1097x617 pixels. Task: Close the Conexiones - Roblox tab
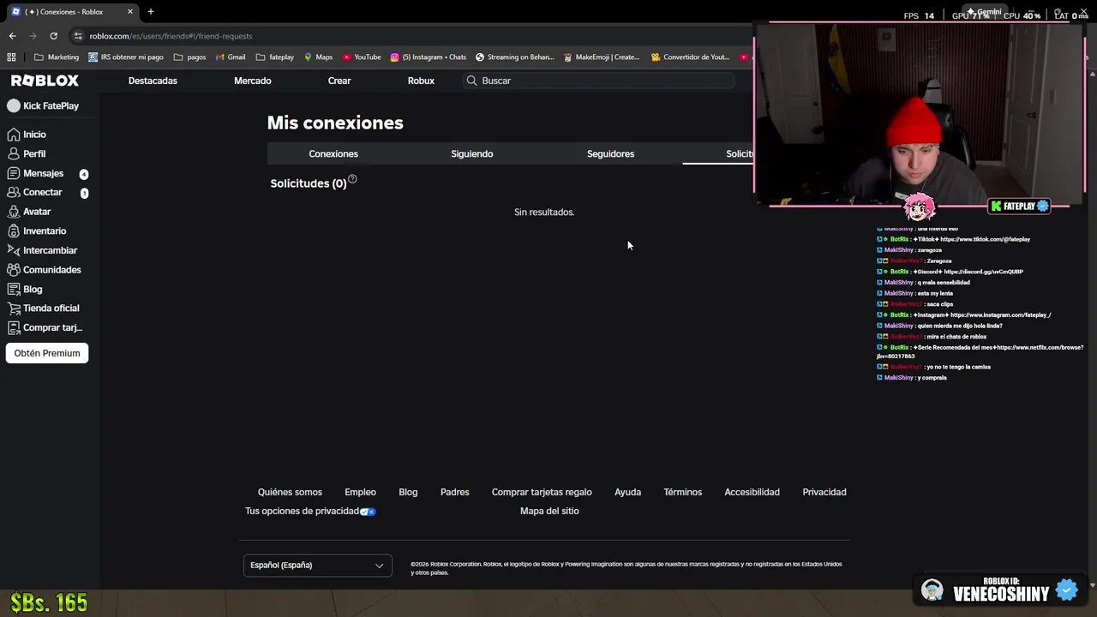coord(130,12)
